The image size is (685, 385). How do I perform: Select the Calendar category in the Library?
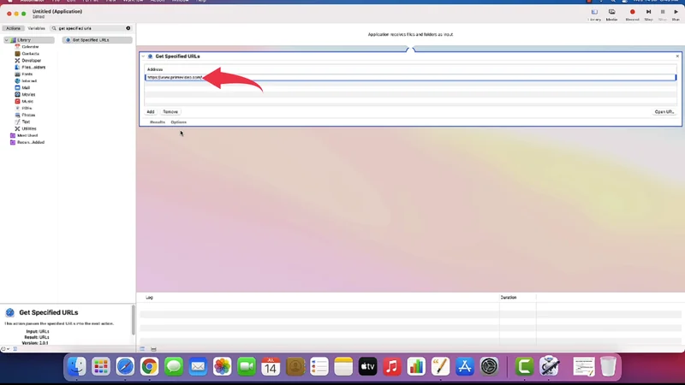coord(28,47)
